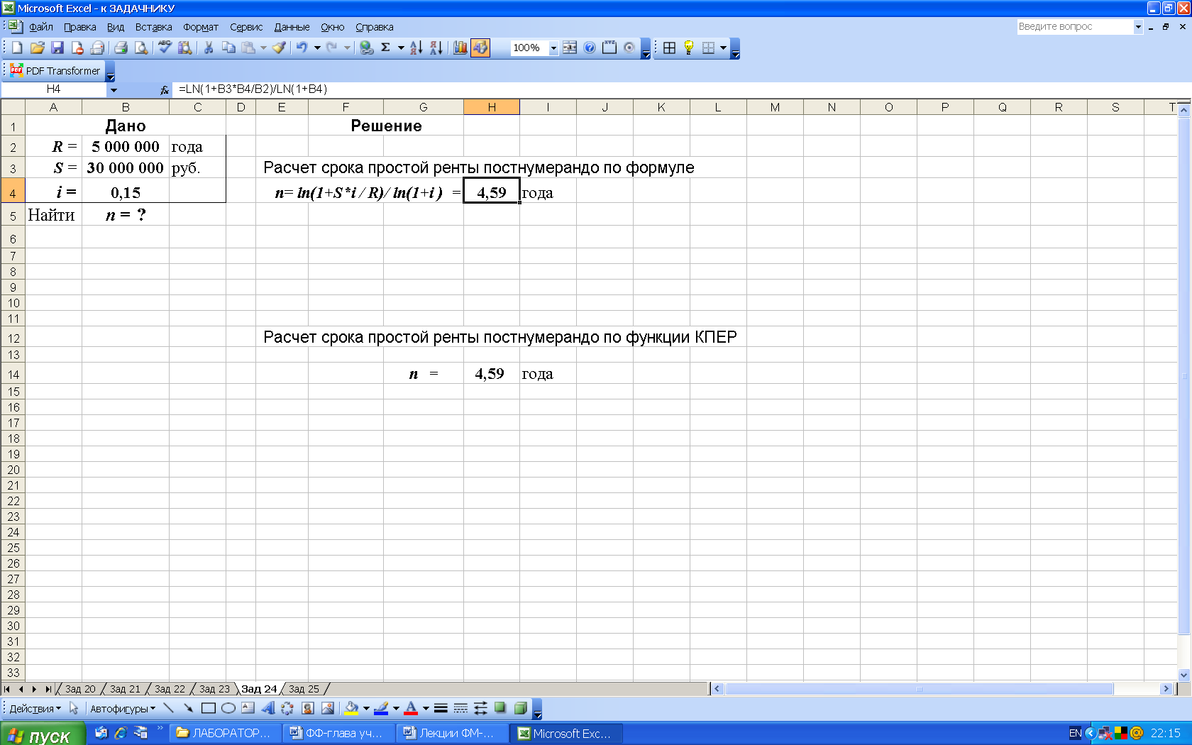The image size is (1192, 745).
Task: Click the Введите вопрос help search box
Action: tap(1075, 27)
